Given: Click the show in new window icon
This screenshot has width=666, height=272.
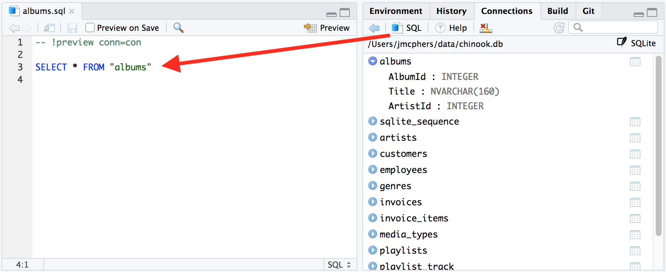Looking at the screenshot, I should click(49, 28).
